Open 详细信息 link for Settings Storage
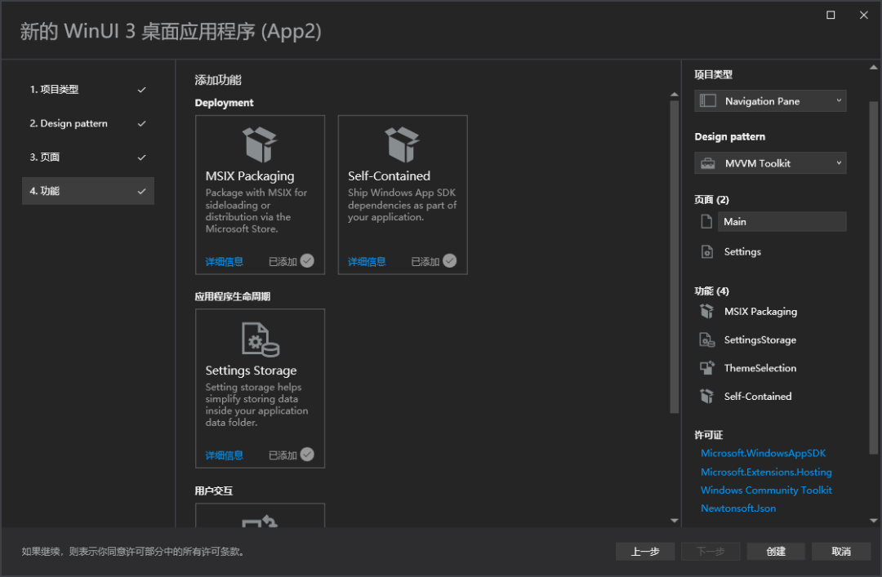882x577 pixels. click(x=224, y=455)
